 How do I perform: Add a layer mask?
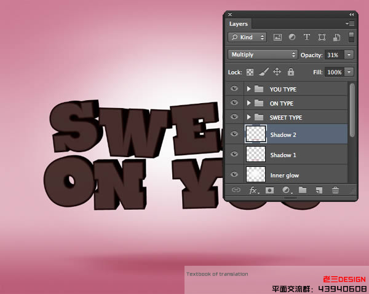[269, 190]
